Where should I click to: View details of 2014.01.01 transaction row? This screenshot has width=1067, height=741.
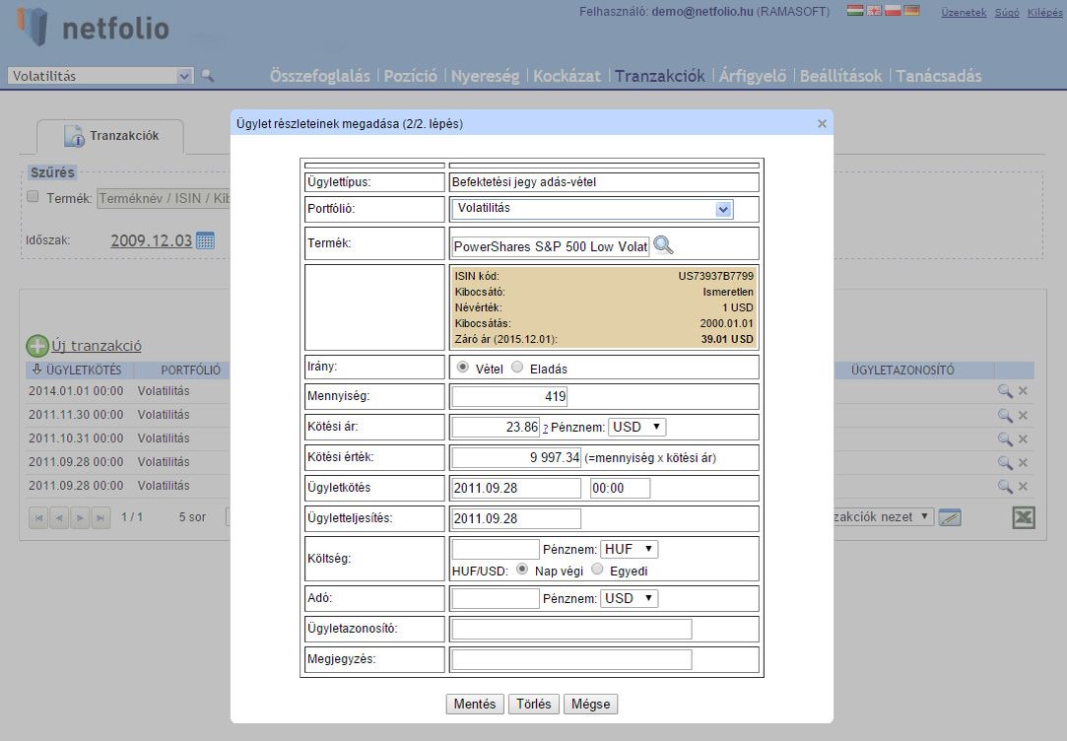pos(1004,391)
